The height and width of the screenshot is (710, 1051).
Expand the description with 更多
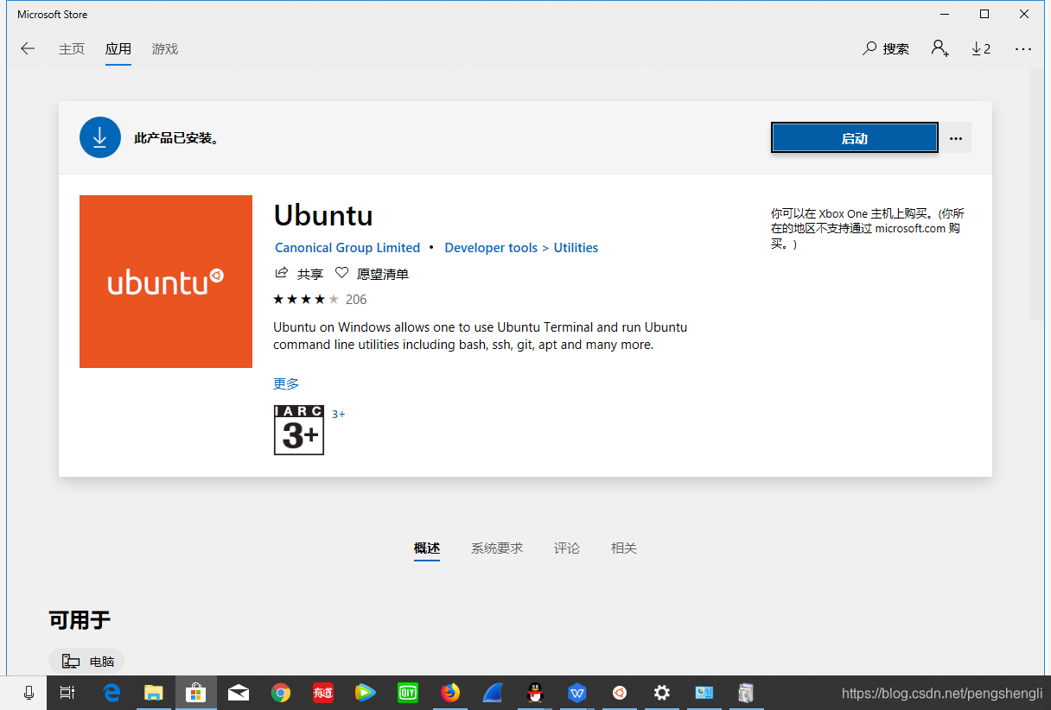point(286,384)
